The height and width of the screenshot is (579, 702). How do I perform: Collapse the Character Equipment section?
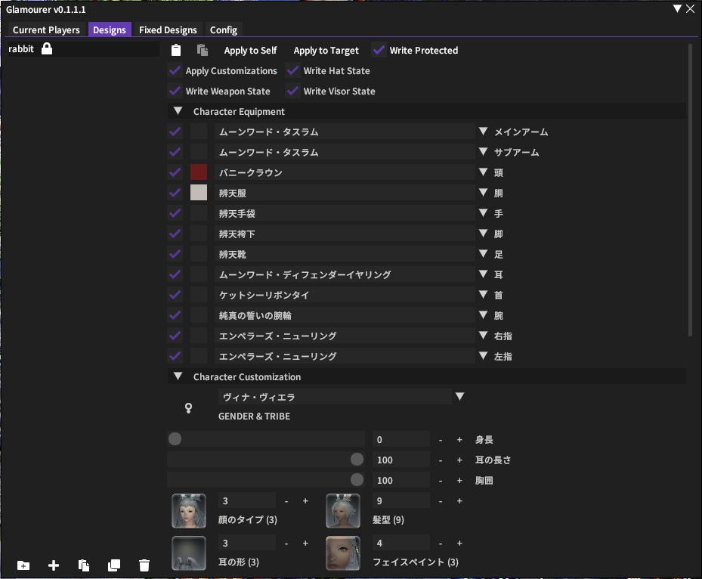pos(178,111)
